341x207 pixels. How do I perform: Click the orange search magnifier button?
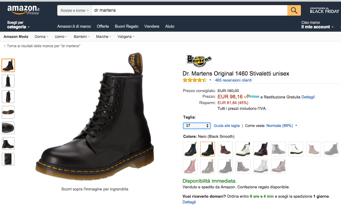click(294, 11)
